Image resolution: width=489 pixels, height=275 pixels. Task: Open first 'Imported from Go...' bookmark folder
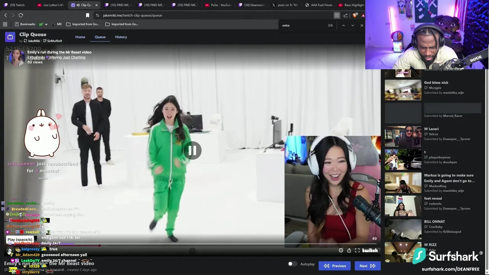click(83, 24)
